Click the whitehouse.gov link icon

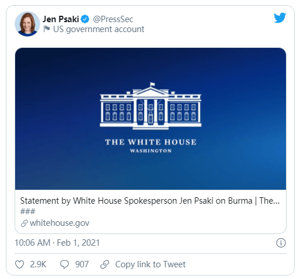(x=25, y=223)
